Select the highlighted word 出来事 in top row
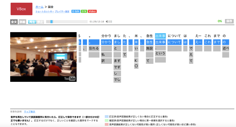The height and width of the screenshot is (127, 236). (x=160, y=36)
